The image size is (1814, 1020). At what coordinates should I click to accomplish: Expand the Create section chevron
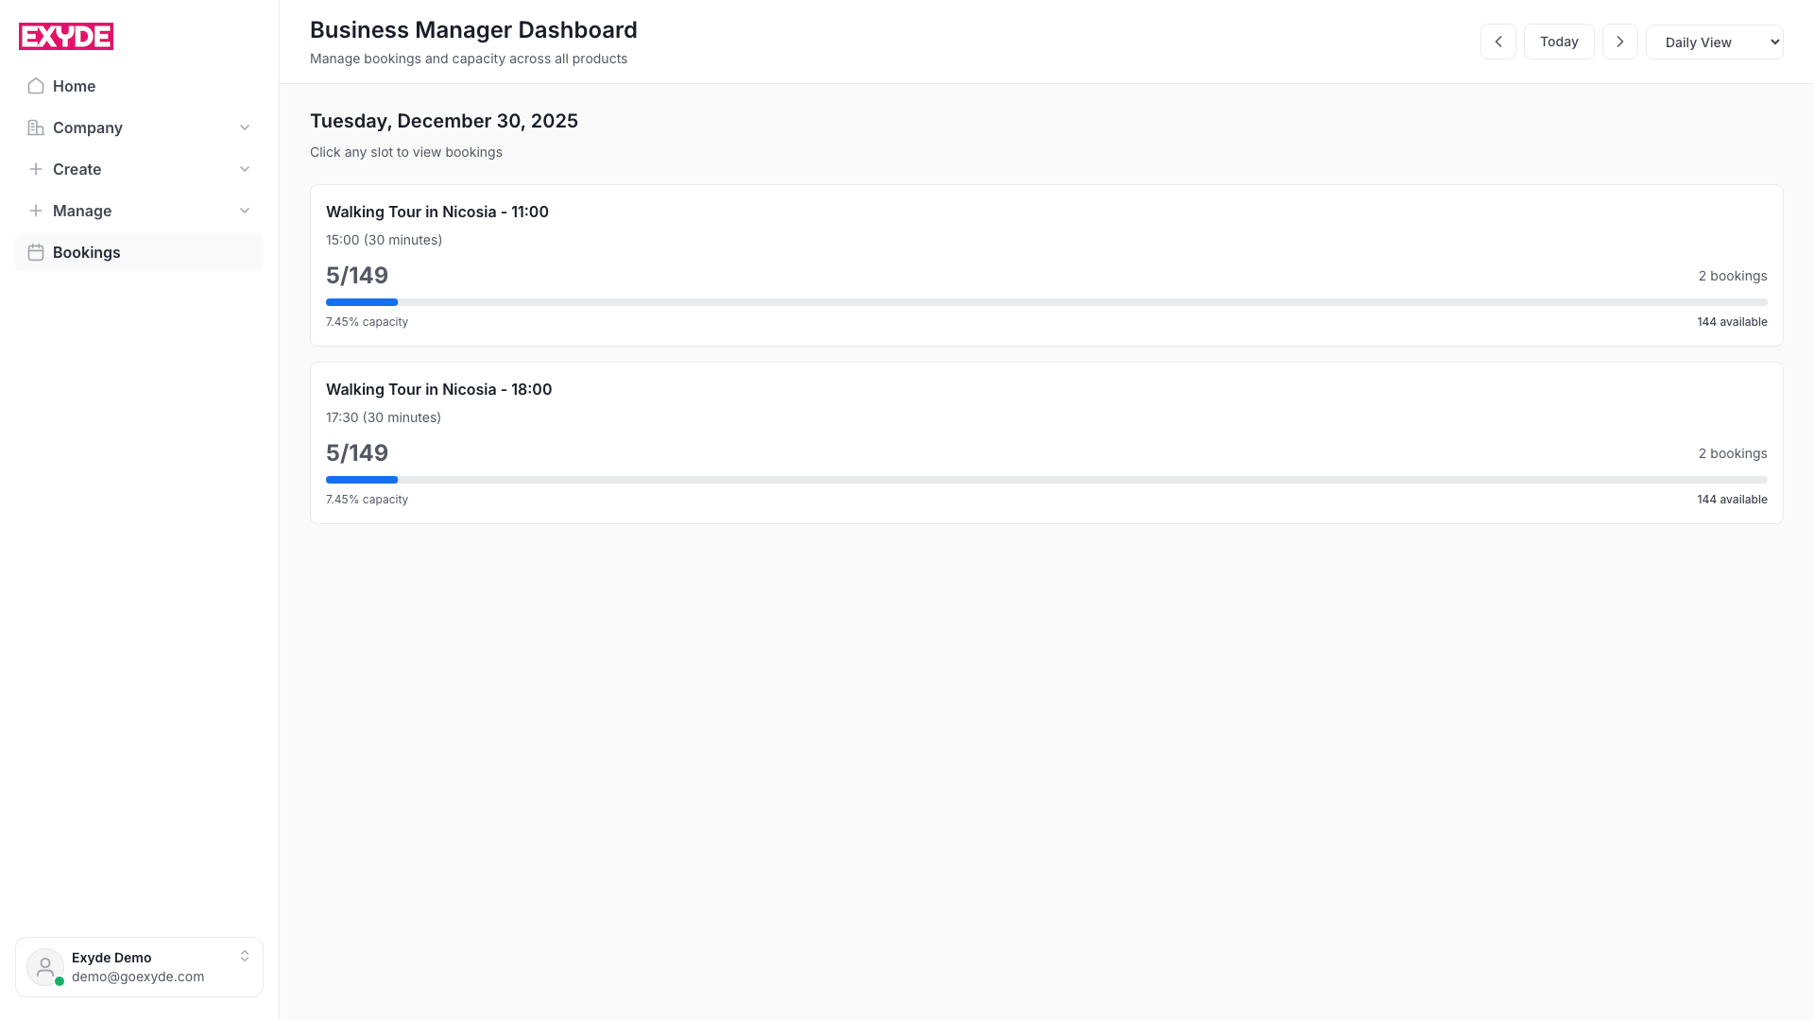click(x=245, y=169)
